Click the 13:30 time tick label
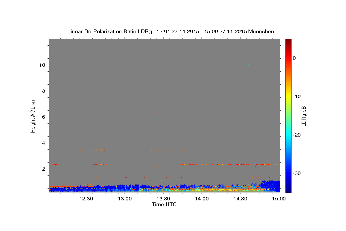 (x=163, y=199)
